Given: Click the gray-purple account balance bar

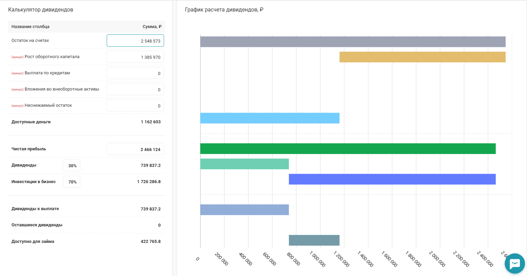Looking at the screenshot, I should pos(353,42).
